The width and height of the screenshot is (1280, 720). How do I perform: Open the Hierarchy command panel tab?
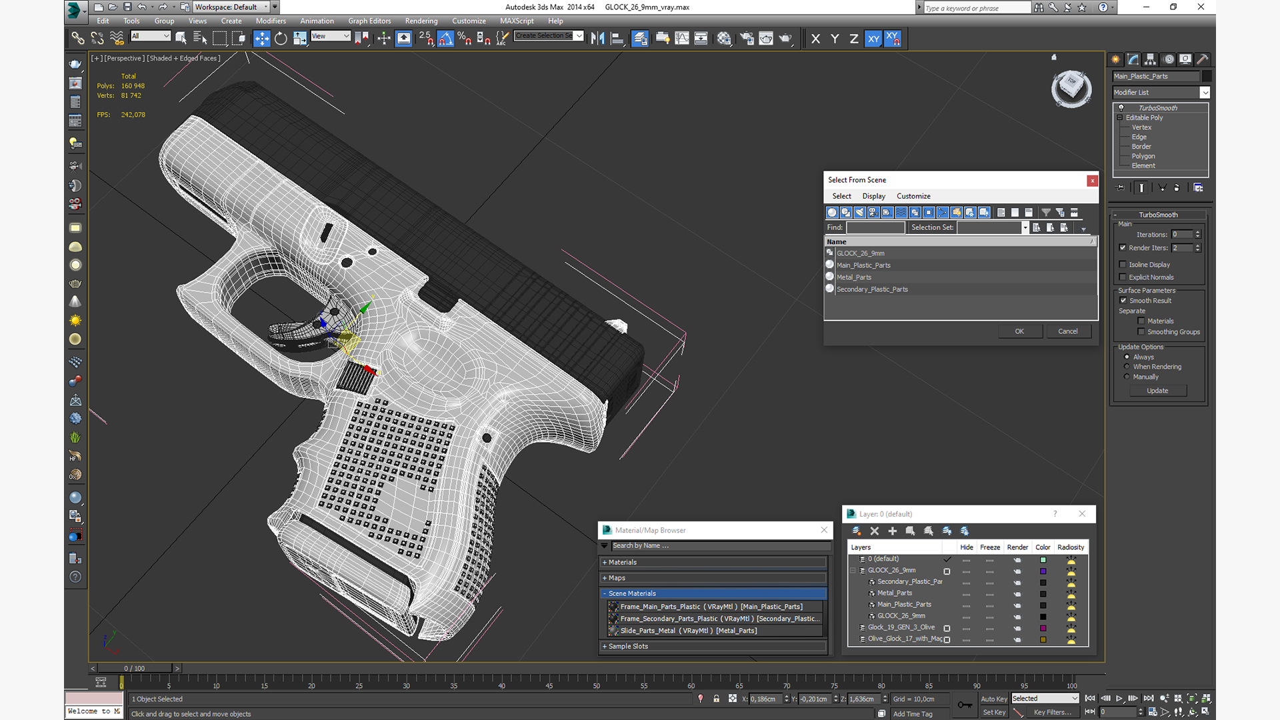click(1151, 59)
